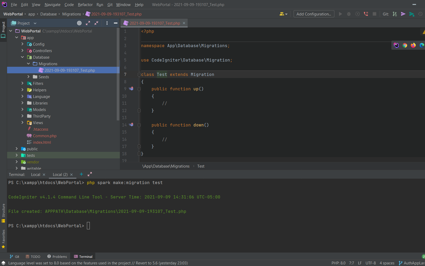
Task: Fold the down() function block
Action: click(139, 125)
